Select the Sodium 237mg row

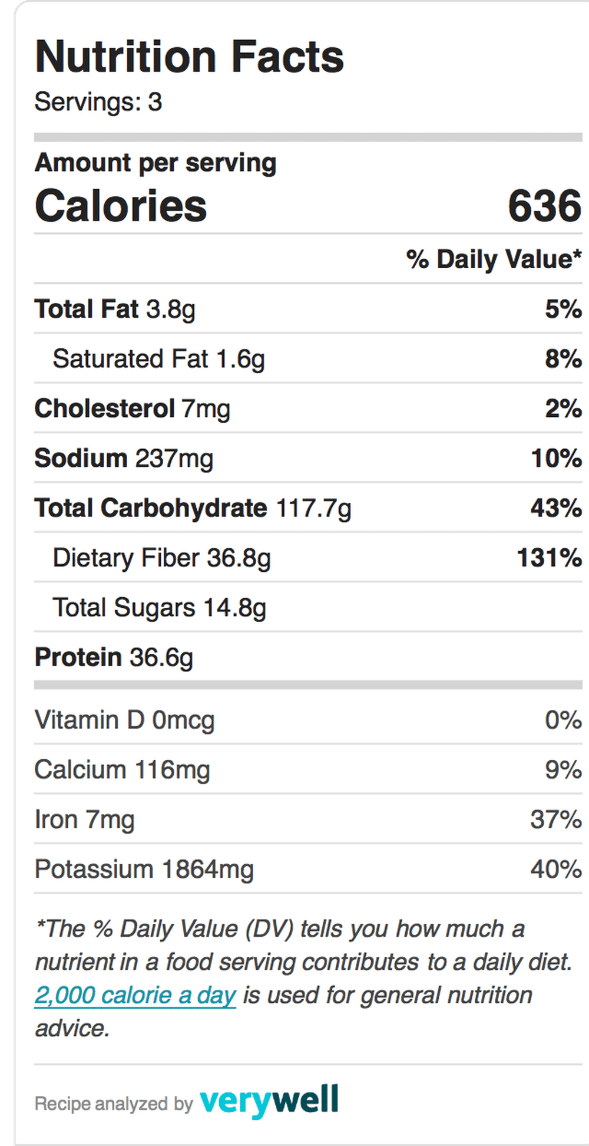point(308,458)
